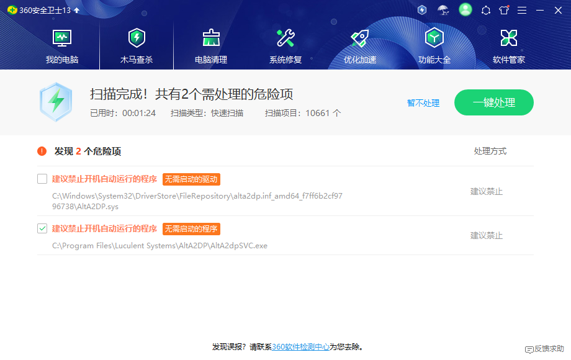Viewport: 571px width, 360px height.
Task: Click the orange warning exclamation icon
Action: 42,151
